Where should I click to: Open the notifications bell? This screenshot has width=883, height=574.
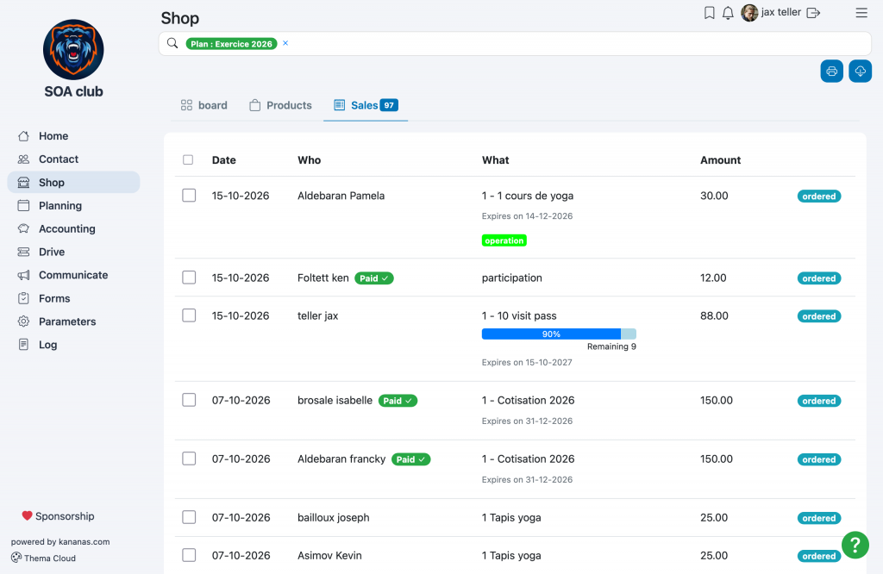[728, 12]
